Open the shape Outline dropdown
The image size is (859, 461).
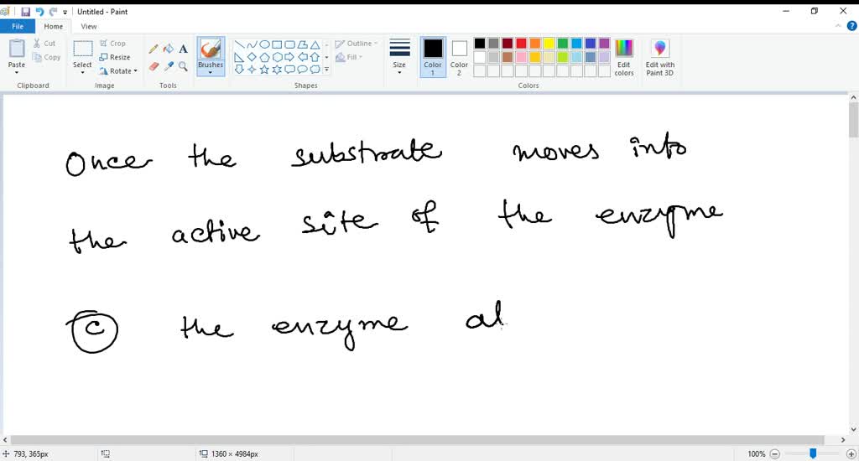click(357, 44)
